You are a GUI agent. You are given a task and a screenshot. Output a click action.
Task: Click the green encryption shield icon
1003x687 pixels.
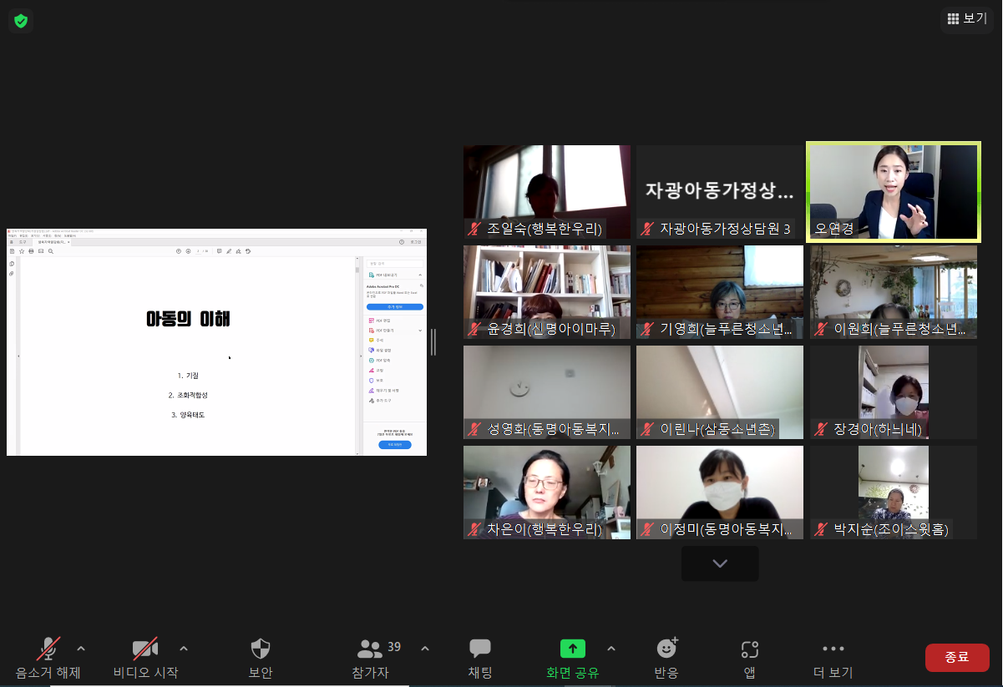(21, 21)
